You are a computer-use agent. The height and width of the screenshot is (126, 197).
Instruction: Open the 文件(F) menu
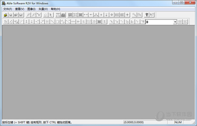(8, 9)
